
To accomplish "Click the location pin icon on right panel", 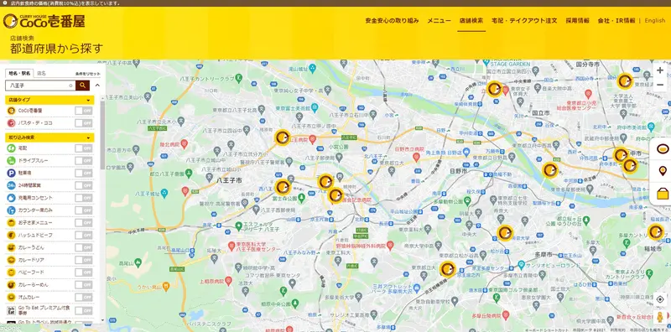I will tap(663, 172).
